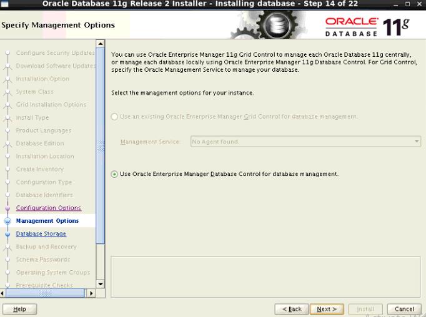Screen dimensions: 426x317
Task: Click Operating System Groups step
Action: (x=53, y=273)
